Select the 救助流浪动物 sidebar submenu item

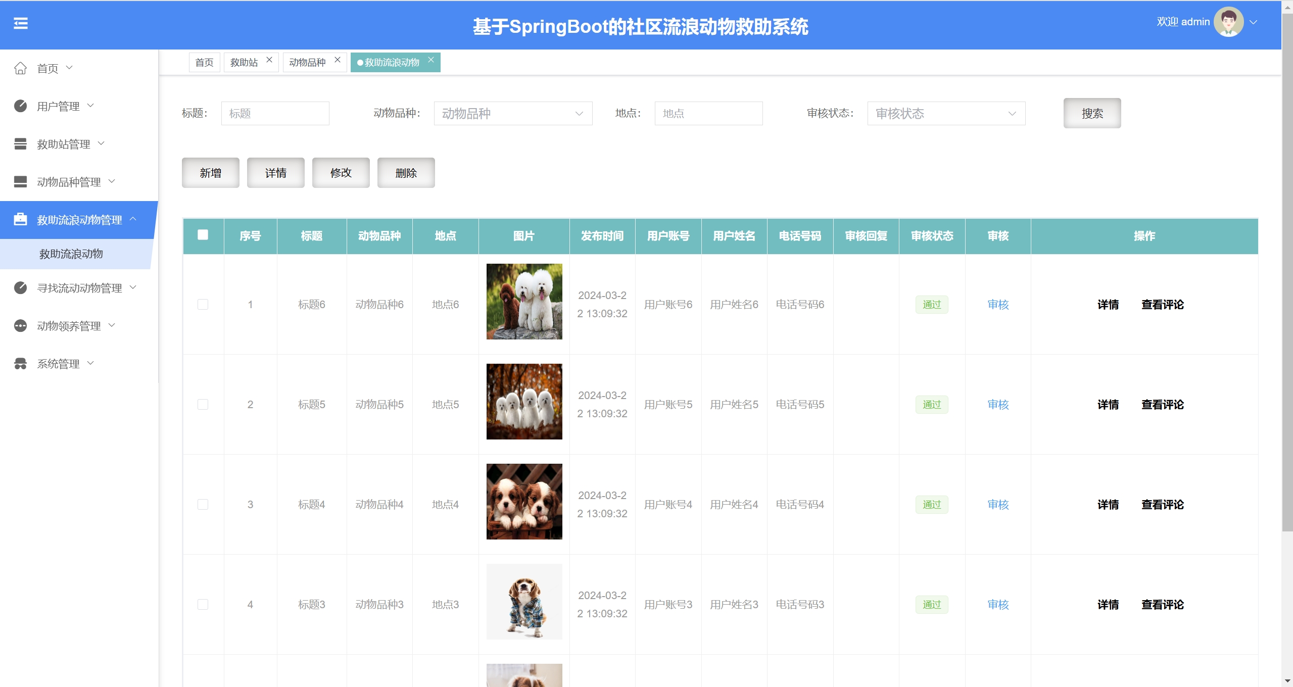[x=71, y=254]
